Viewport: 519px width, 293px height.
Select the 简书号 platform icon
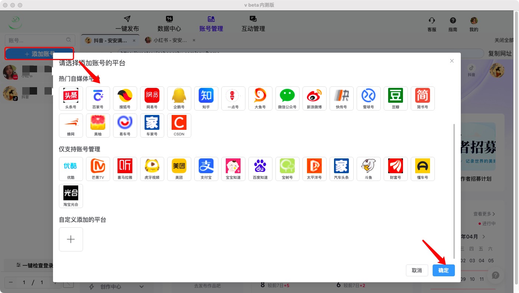(423, 98)
